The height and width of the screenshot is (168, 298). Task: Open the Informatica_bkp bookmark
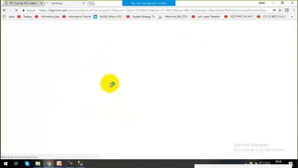point(47,17)
